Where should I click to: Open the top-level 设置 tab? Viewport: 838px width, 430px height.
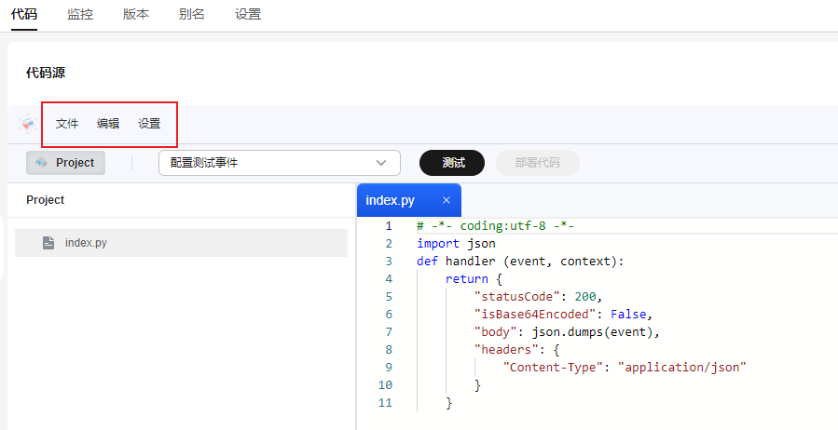pos(248,15)
